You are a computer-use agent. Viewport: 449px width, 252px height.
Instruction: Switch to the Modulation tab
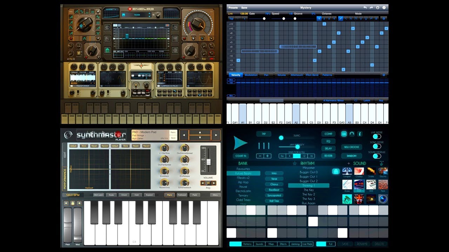click(251, 75)
